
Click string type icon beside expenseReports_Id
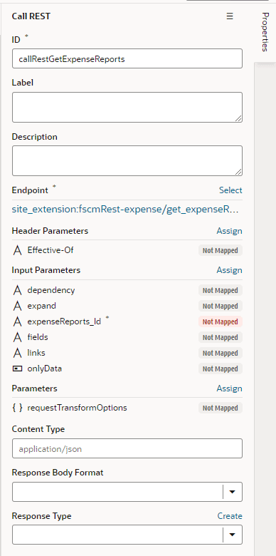(x=17, y=321)
